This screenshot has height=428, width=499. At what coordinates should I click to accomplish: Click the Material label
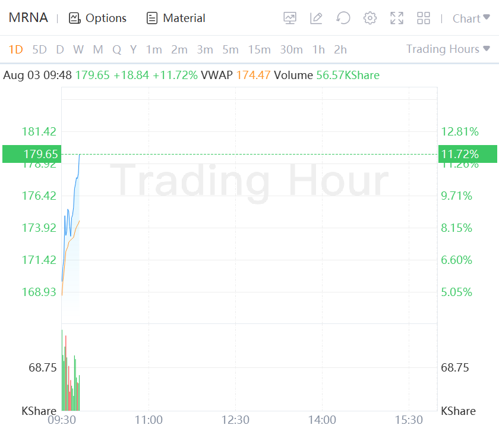[x=184, y=18]
